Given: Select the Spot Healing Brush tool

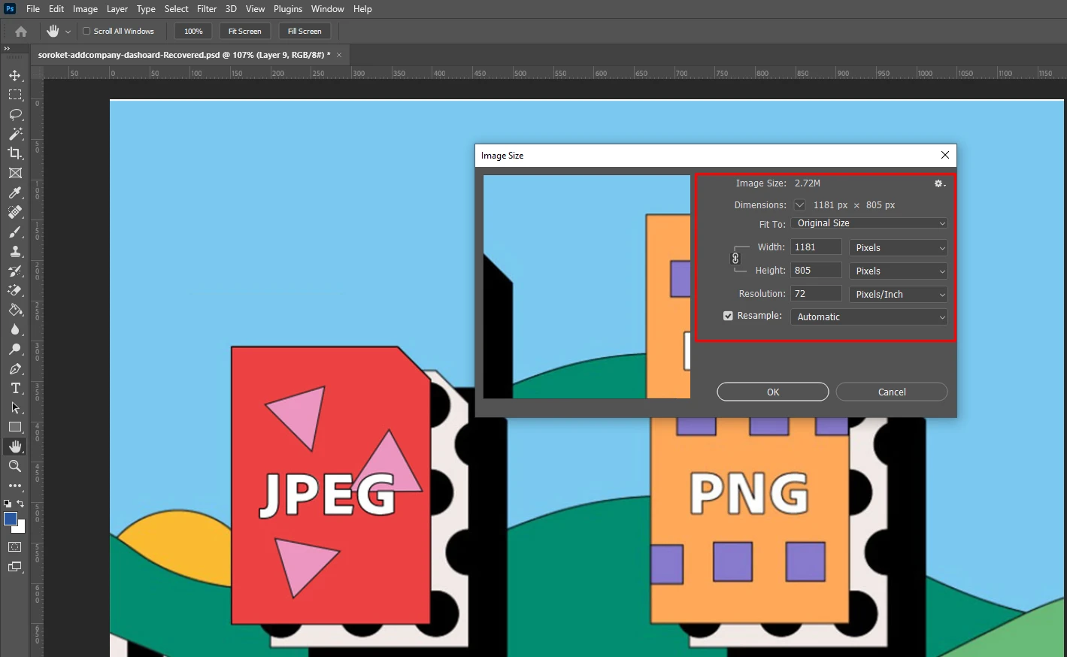Looking at the screenshot, I should coord(15,212).
